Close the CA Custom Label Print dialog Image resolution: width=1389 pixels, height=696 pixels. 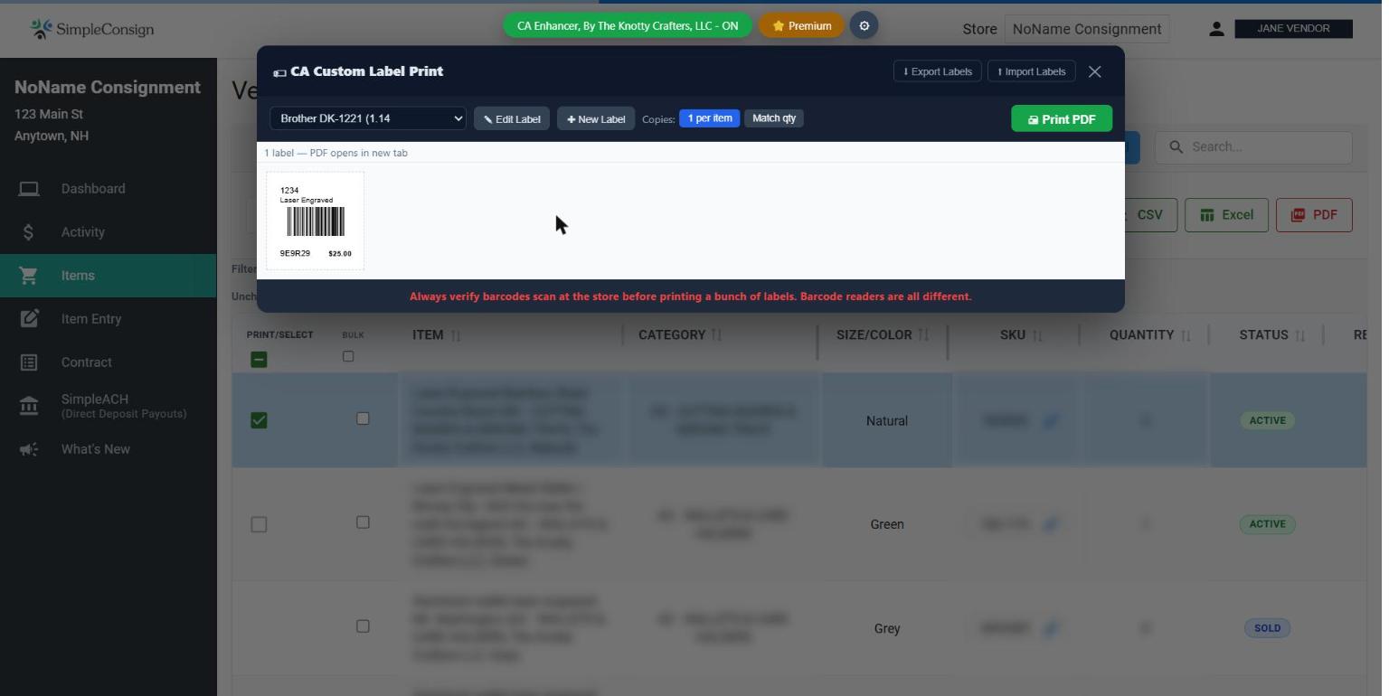point(1095,71)
